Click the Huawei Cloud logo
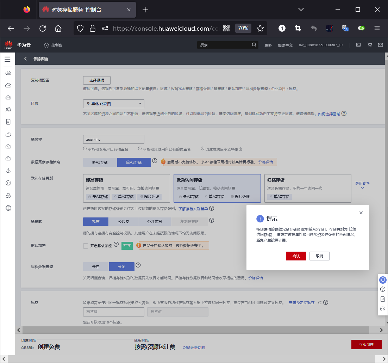The image size is (388, 363). tap(8, 45)
